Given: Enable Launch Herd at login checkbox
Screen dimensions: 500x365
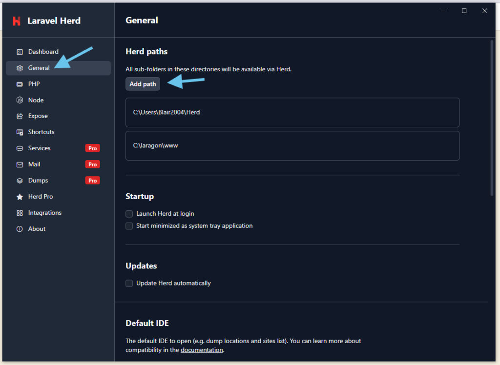Looking at the screenshot, I should (129, 214).
